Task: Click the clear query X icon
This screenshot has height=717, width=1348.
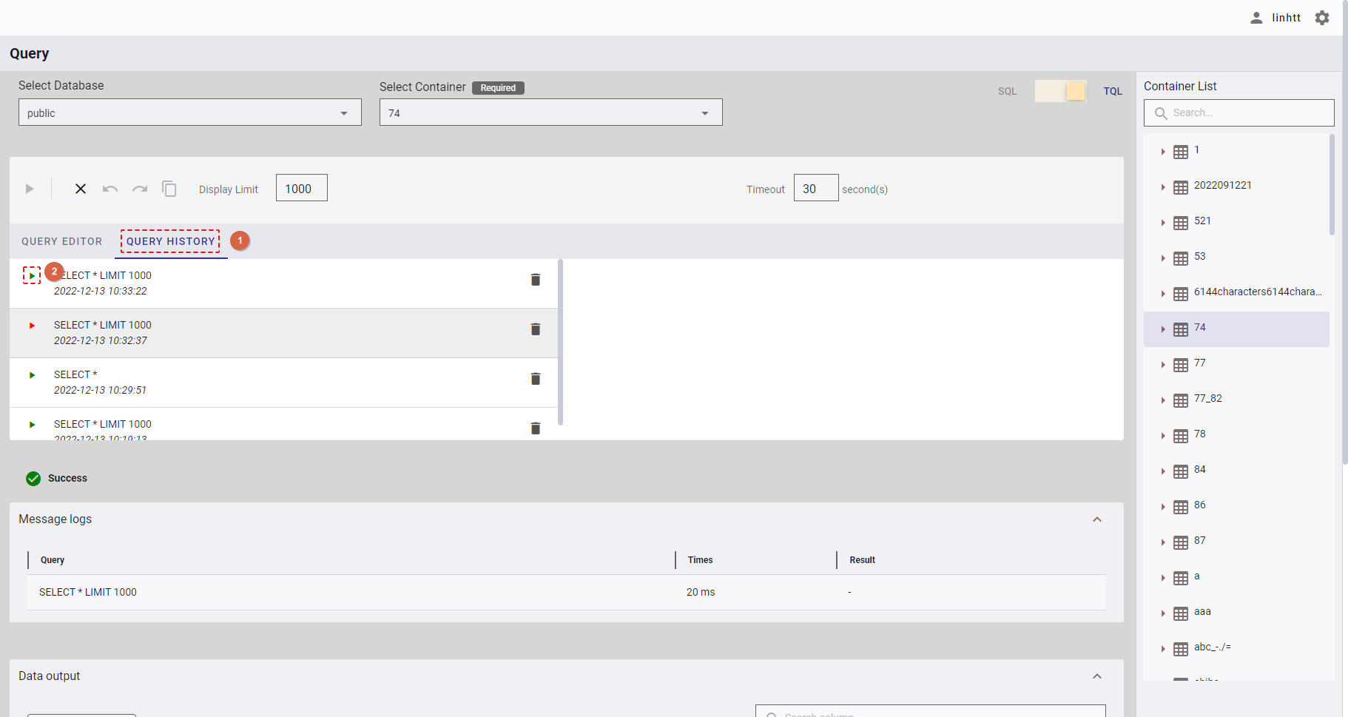Action: tap(81, 189)
